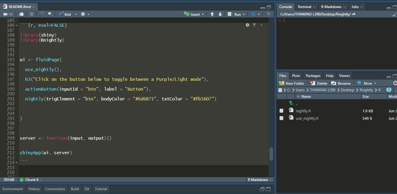Click the show in new window icon
This screenshot has height=194, width=397.
[x=21, y=14]
